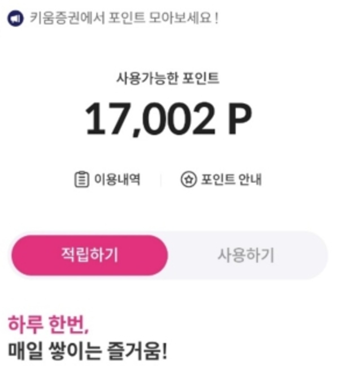Image resolution: width=339 pixels, height=366 pixels.
Task: Switch to the 적립하기 tab
Action: pyautogui.click(x=90, y=255)
